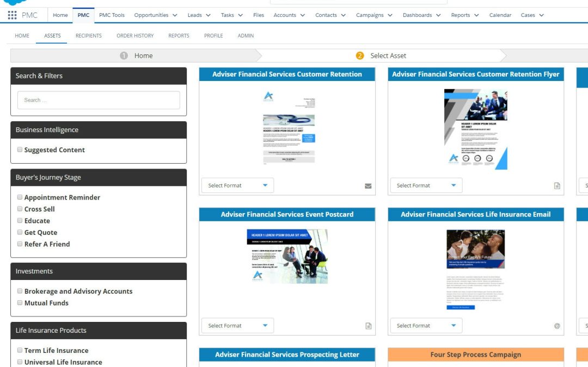Toggle the Educate checkbox
The width and height of the screenshot is (588, 367).
pyautogui.click(x=20, y=220)
